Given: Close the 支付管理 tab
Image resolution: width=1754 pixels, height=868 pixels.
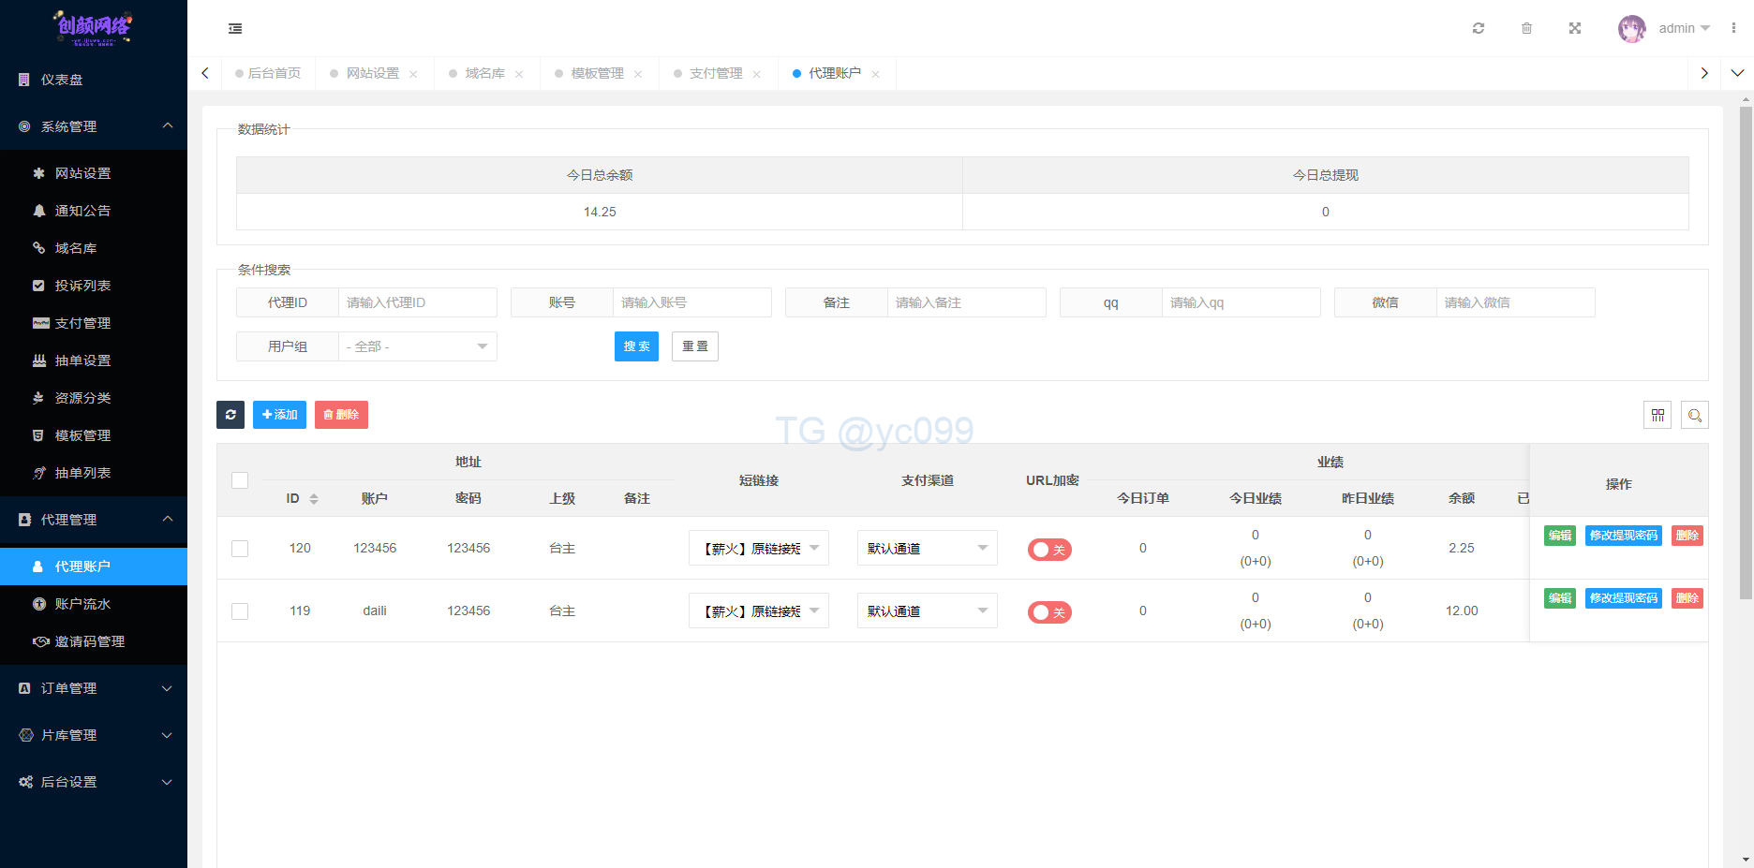Looking at the screenshot, I should click(x=756, y=74).
